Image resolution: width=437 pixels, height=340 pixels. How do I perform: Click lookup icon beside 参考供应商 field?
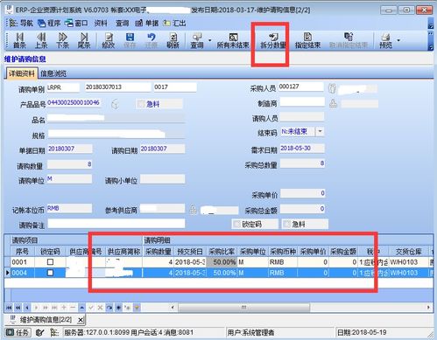point(193,210)
